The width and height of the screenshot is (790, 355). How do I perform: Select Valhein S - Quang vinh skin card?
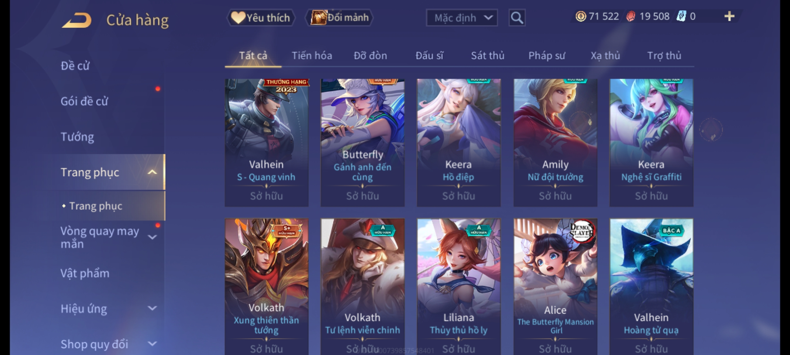click(267, 143)
